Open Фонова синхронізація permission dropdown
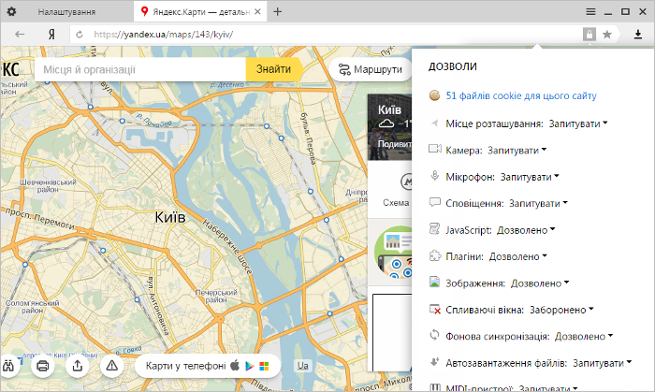655x392 pixels. tap(584, 337)
